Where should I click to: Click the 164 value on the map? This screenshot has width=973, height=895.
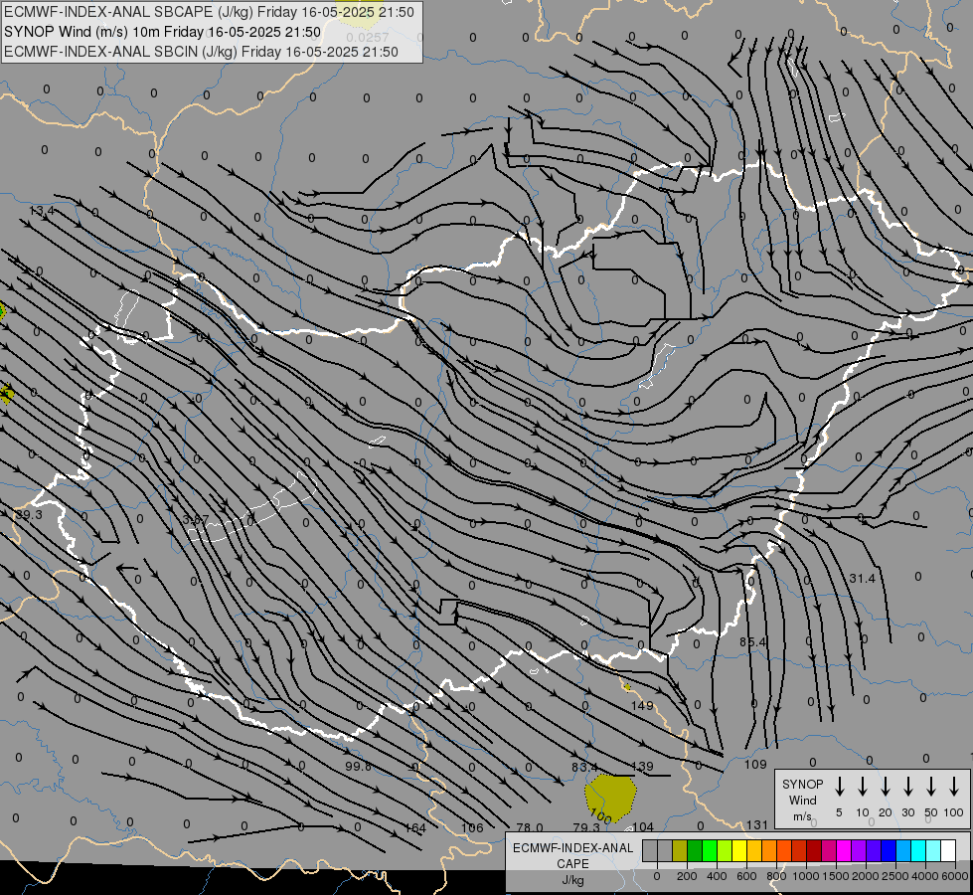point(415,828)
